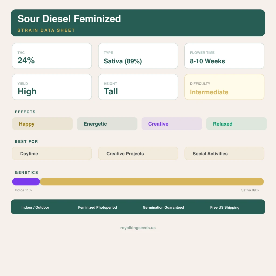The height and width of the screenshot is (276, 276).
Task: Select the Happy effect tag
Action: point(42,124)
